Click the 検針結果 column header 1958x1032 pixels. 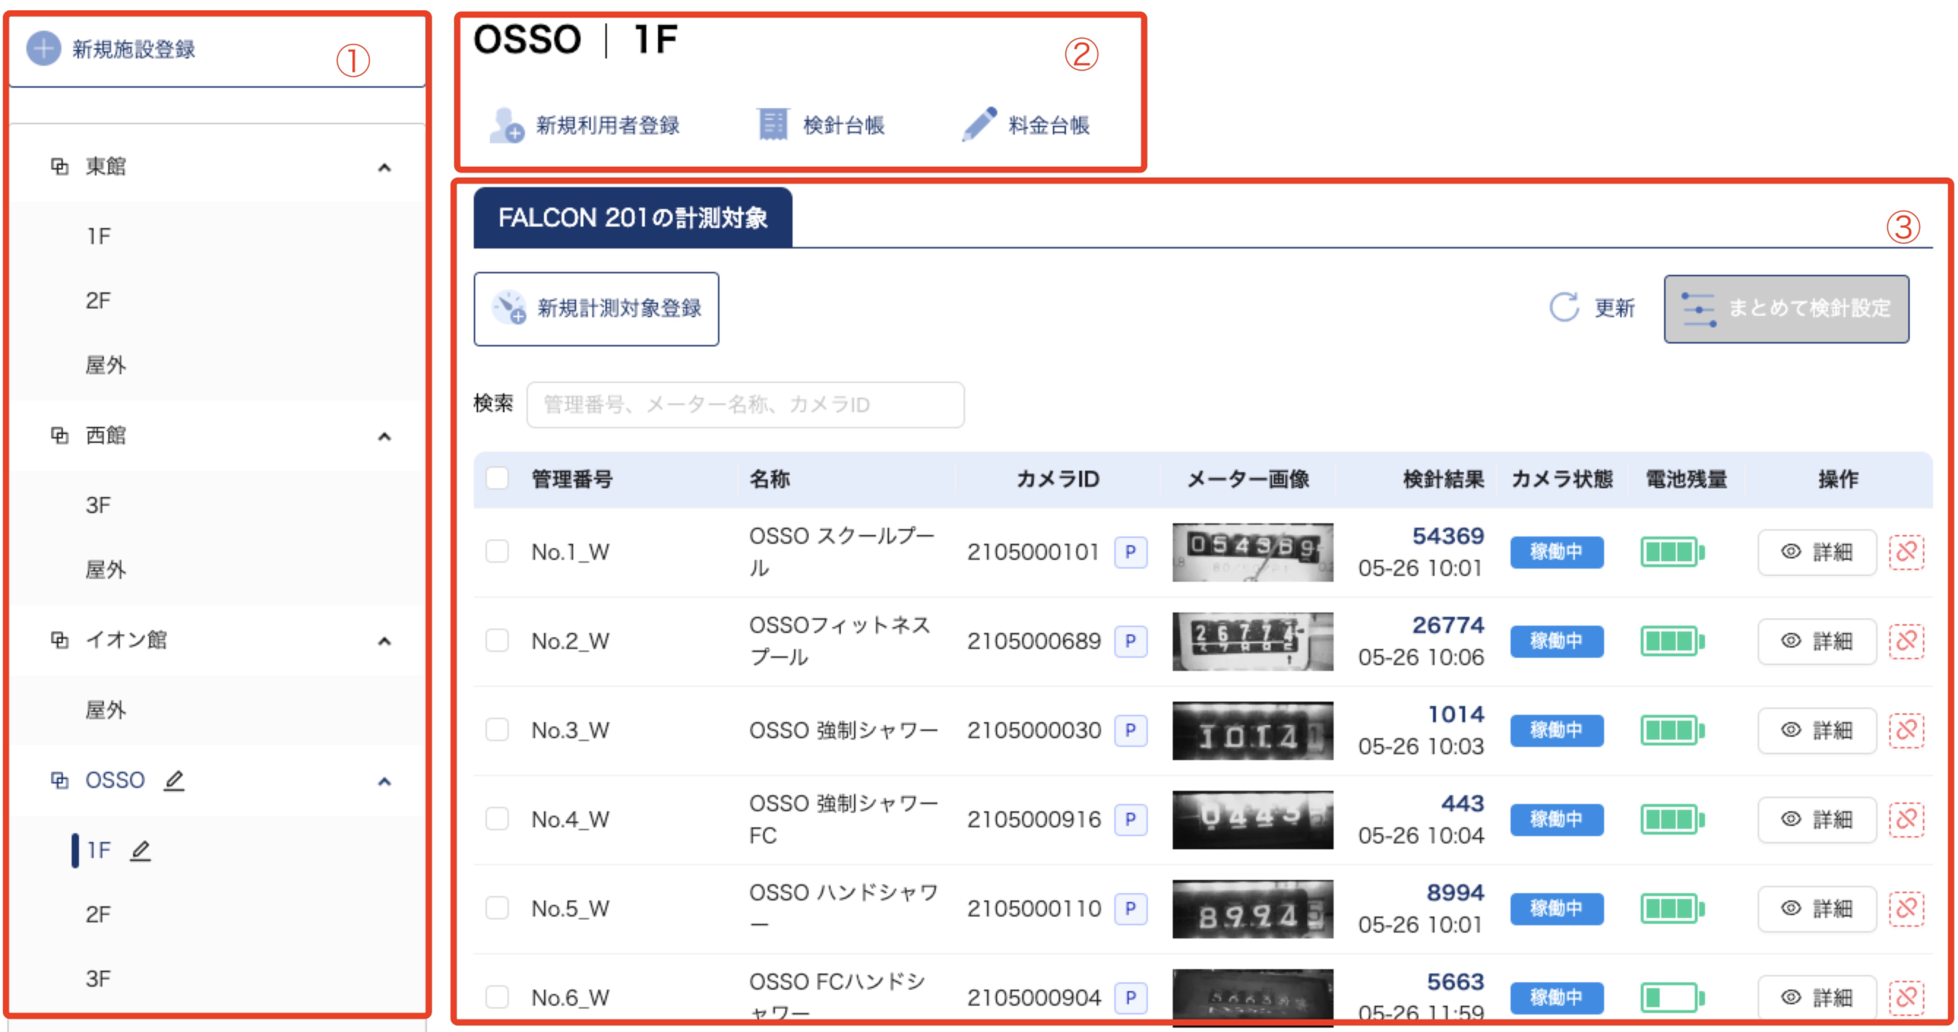[x=1443, y=479]
